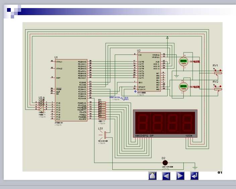Select the U3 logic gate group

pos(41,104)
